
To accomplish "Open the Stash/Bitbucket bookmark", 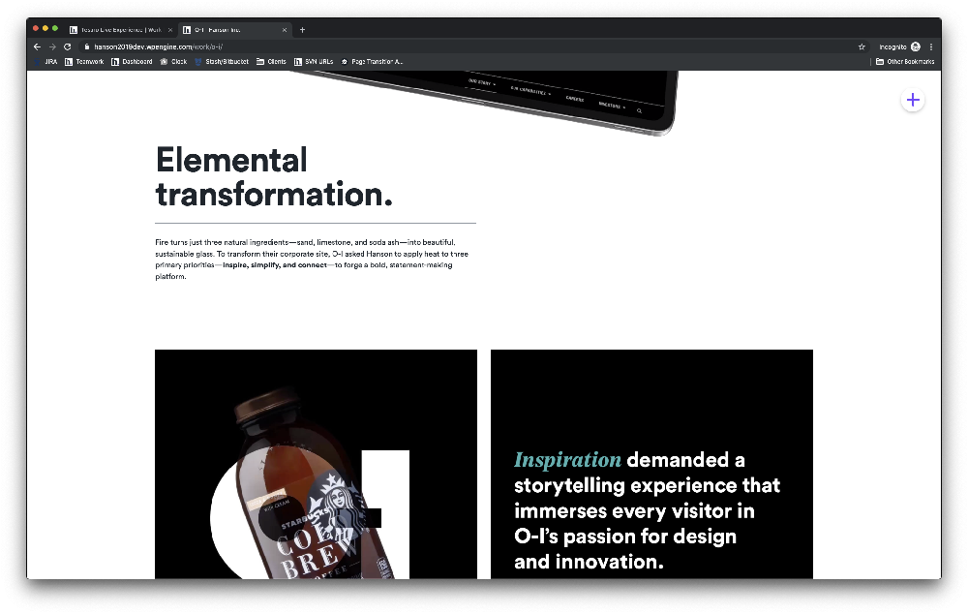I will [222, 62].
